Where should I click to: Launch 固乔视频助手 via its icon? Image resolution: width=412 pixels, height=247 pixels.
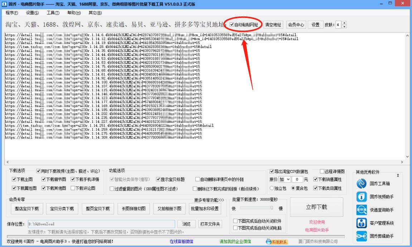[362, 197]
